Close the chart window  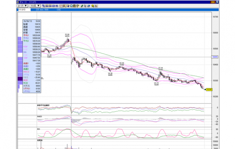[x=217, y=2]
